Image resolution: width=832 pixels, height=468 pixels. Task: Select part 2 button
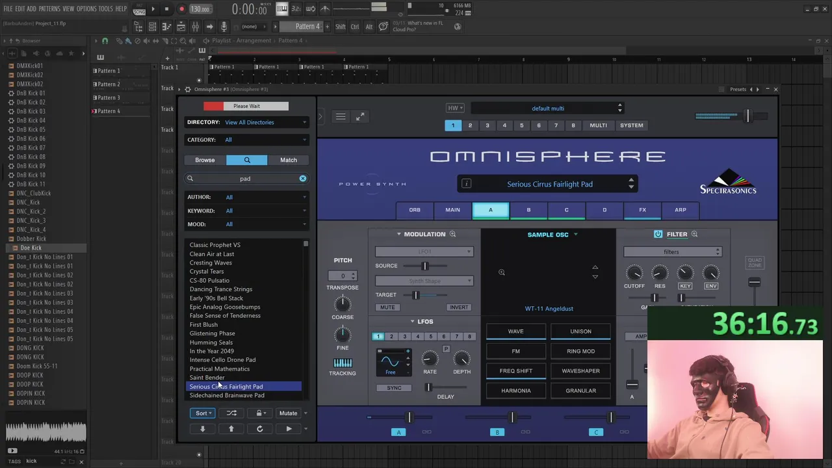470,125
